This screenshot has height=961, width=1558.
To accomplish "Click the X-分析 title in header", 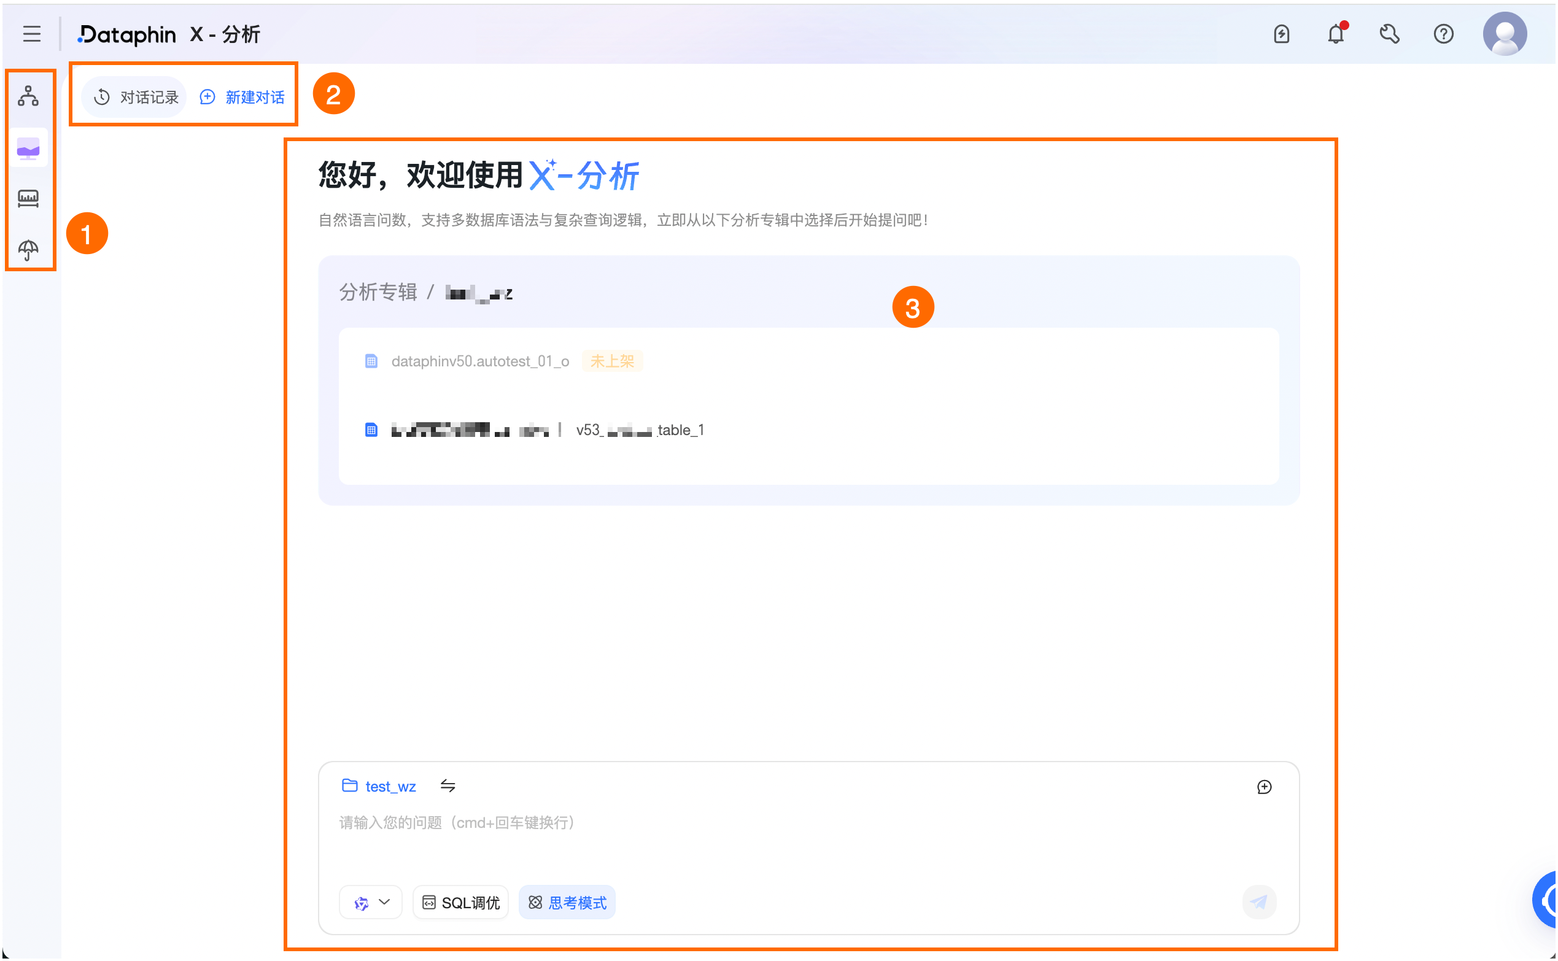I will (x=225, y=34).
